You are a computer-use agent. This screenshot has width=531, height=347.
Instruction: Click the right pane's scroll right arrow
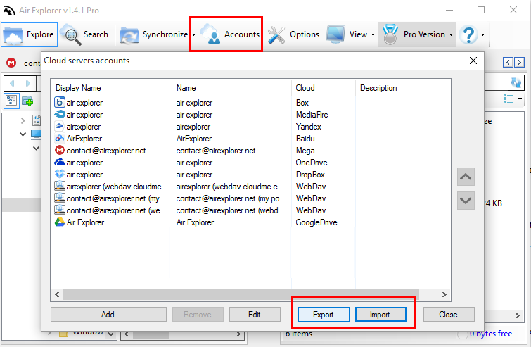click(x=518, y=315)
